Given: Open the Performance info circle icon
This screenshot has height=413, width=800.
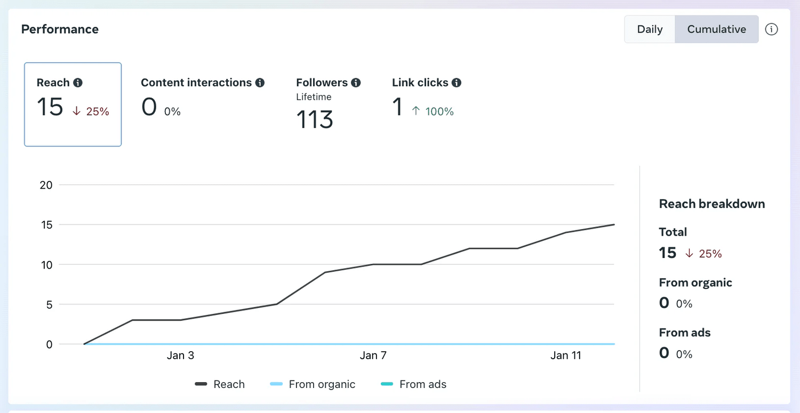Looking at the screenshot, I should coord(771,29).
